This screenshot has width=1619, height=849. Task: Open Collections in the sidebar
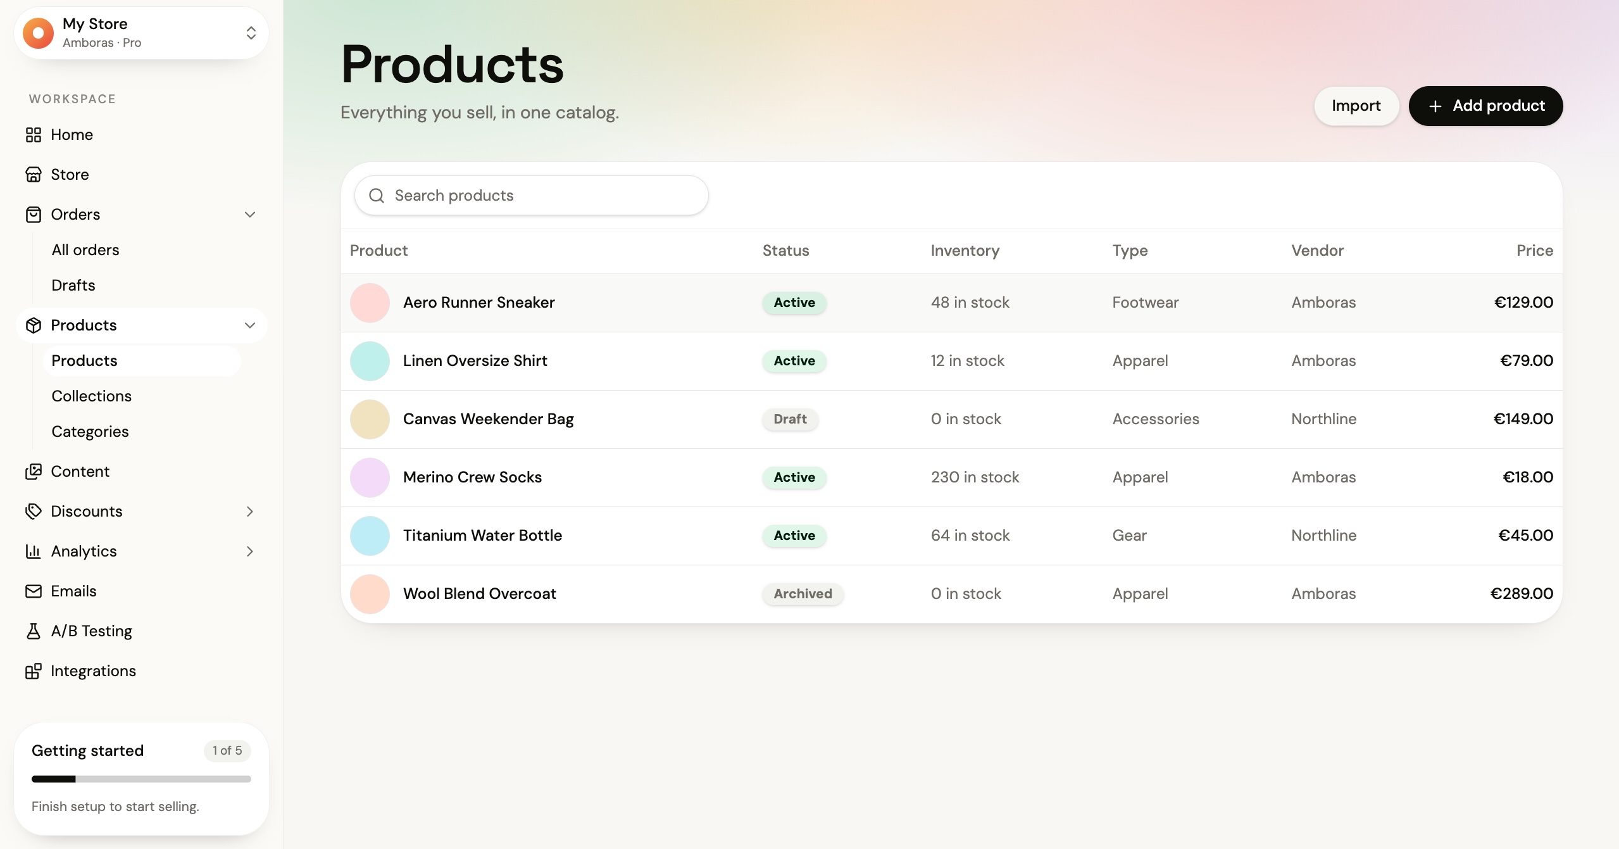tap(142, 396)
